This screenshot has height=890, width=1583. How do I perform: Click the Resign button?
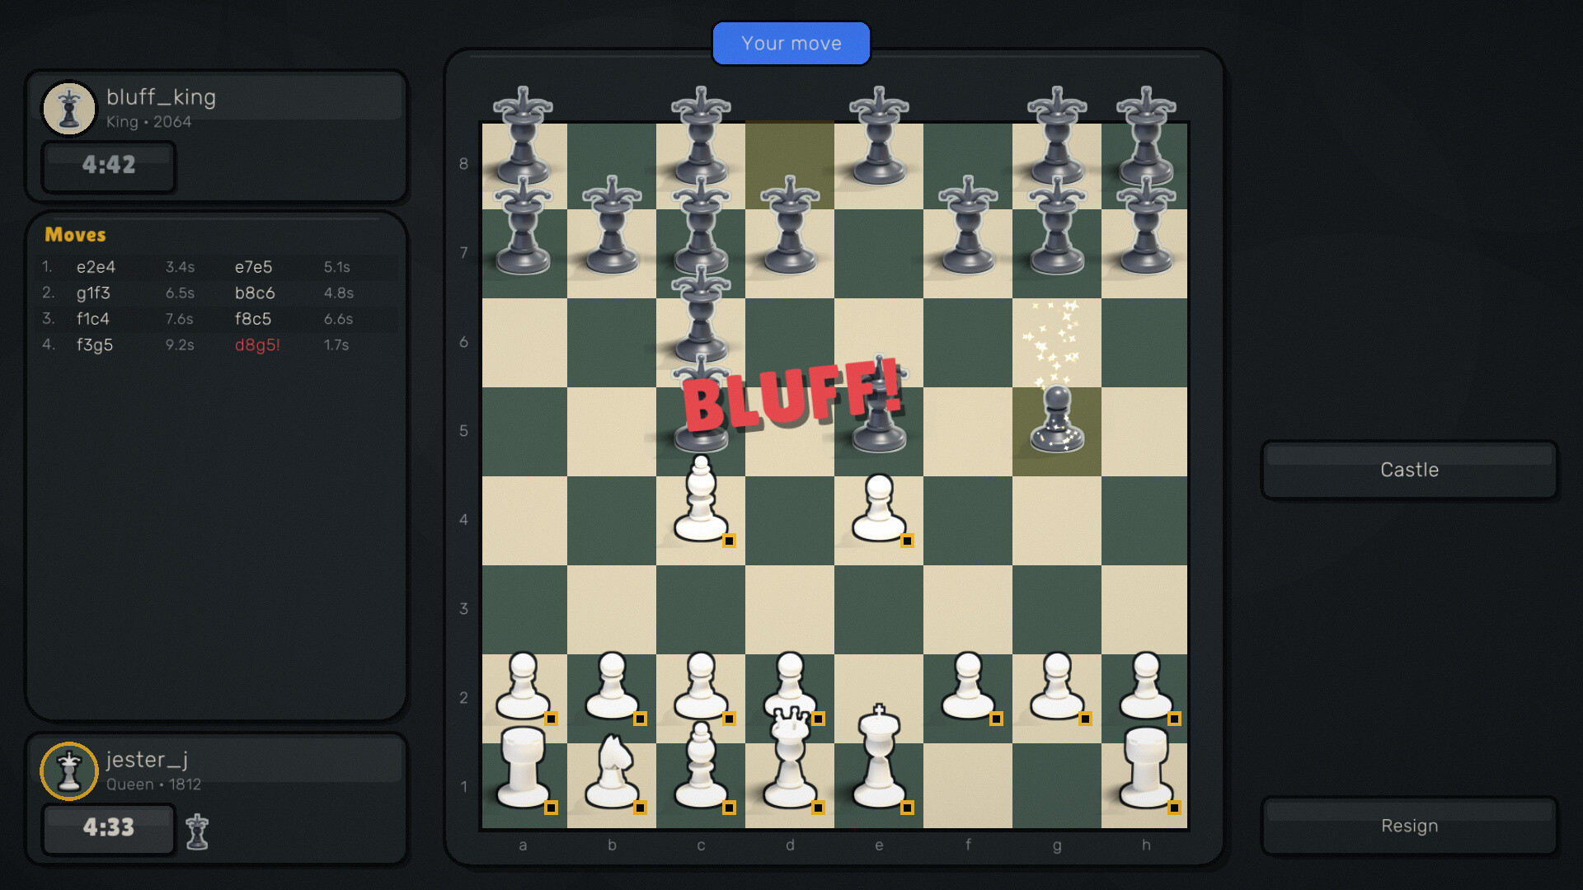pyautogui.click(x=1409, y=826)
